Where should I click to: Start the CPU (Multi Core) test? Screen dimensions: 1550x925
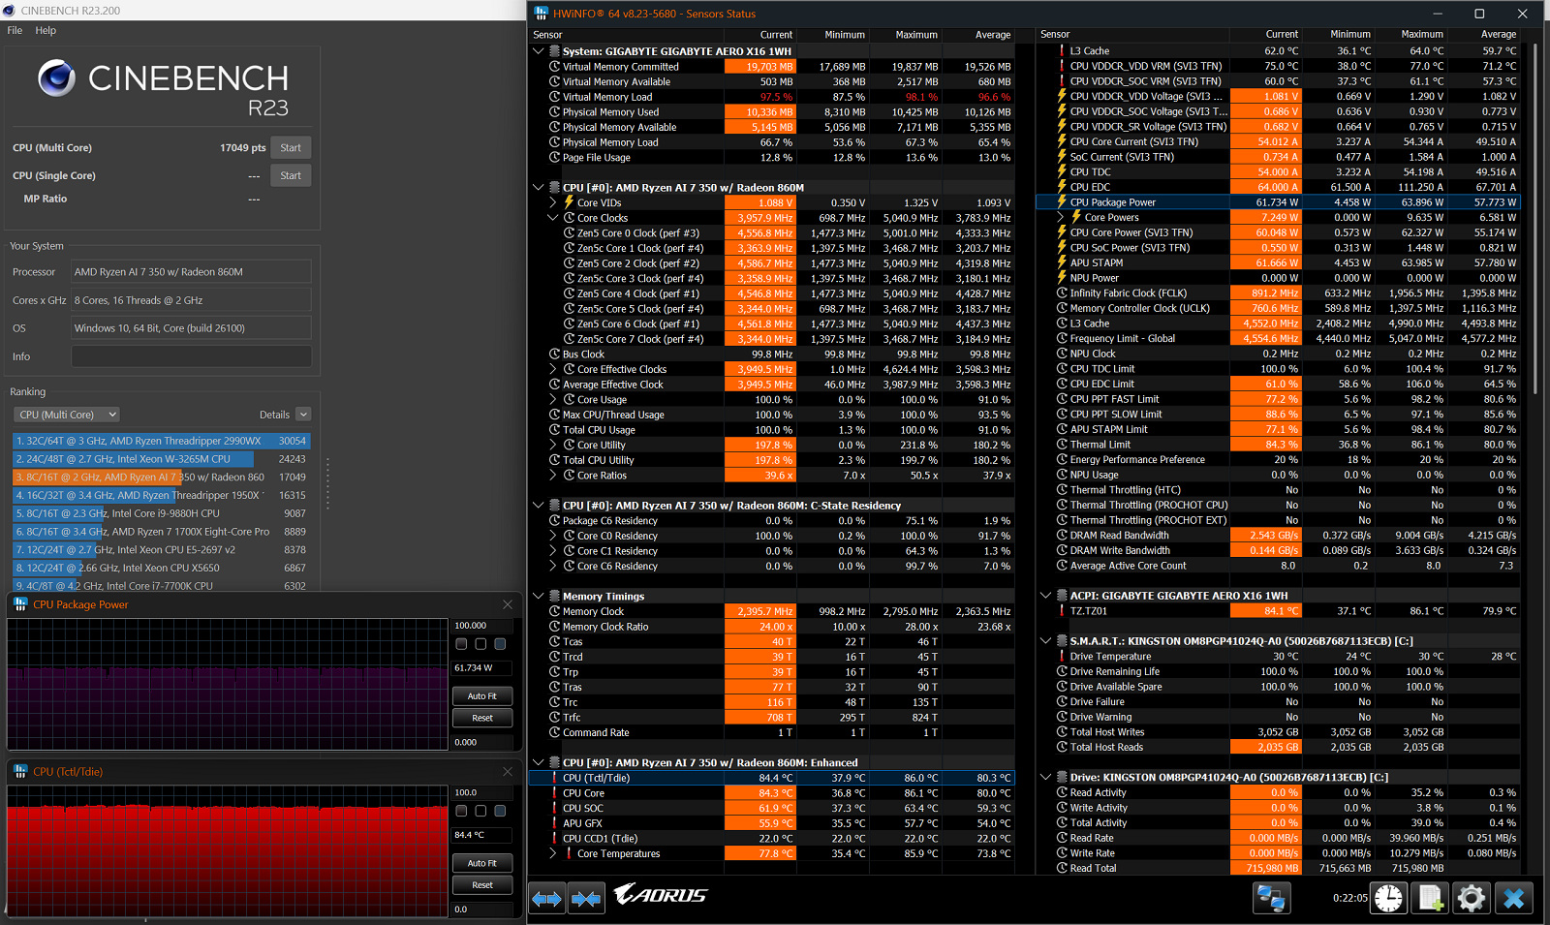point(291,148)
